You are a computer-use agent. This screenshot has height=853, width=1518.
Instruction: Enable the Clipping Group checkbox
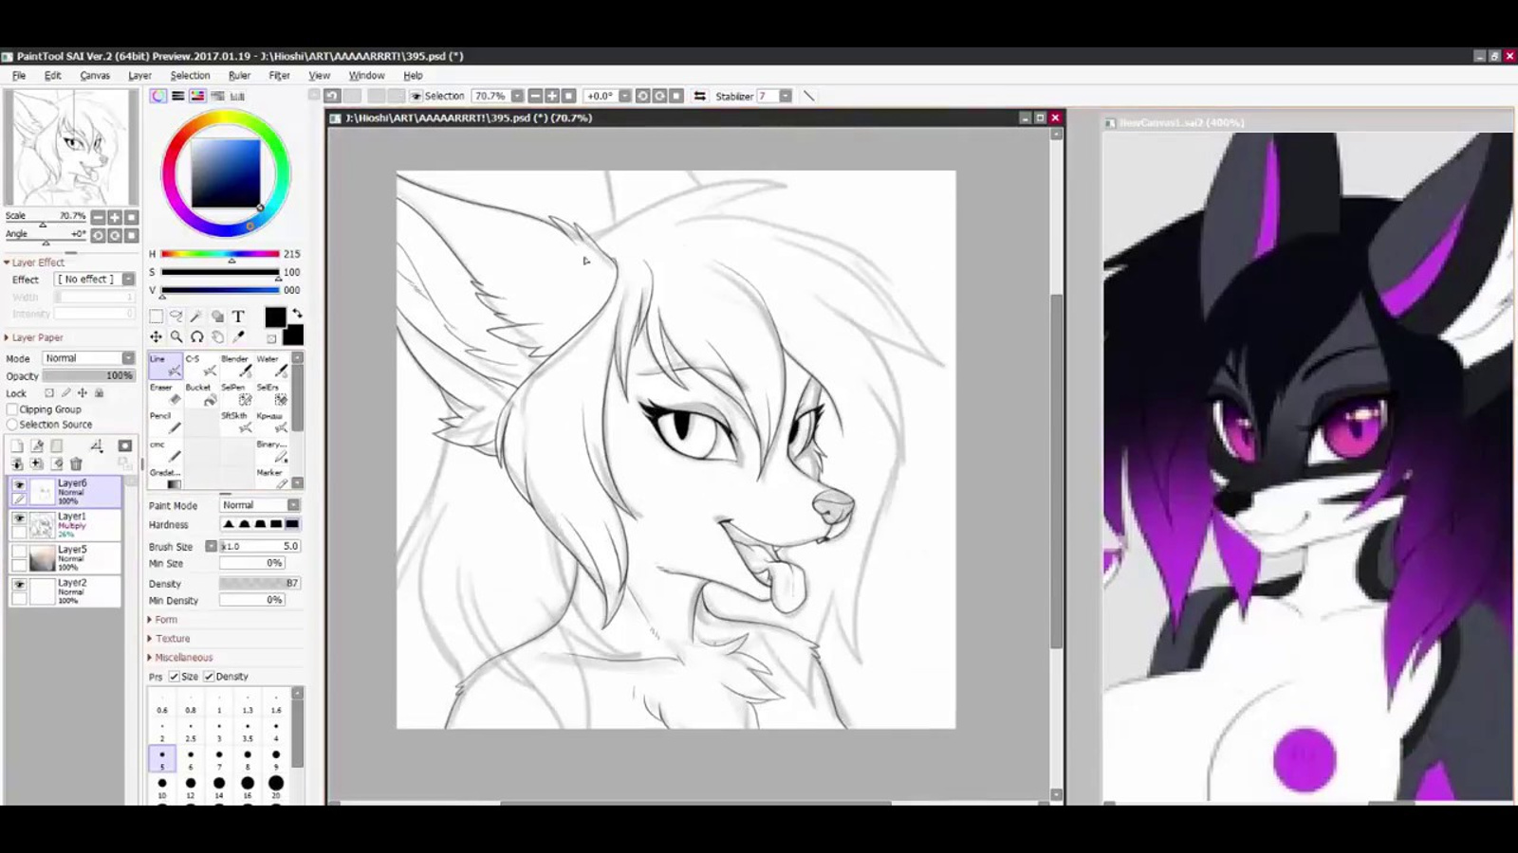[12, 409]
